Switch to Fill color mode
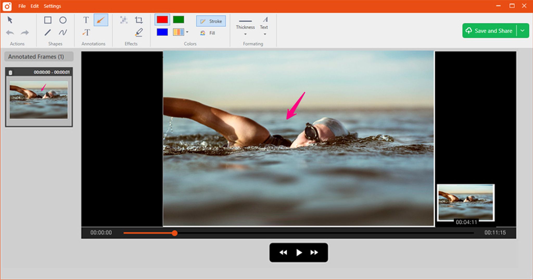 click(x=208, y=33)
